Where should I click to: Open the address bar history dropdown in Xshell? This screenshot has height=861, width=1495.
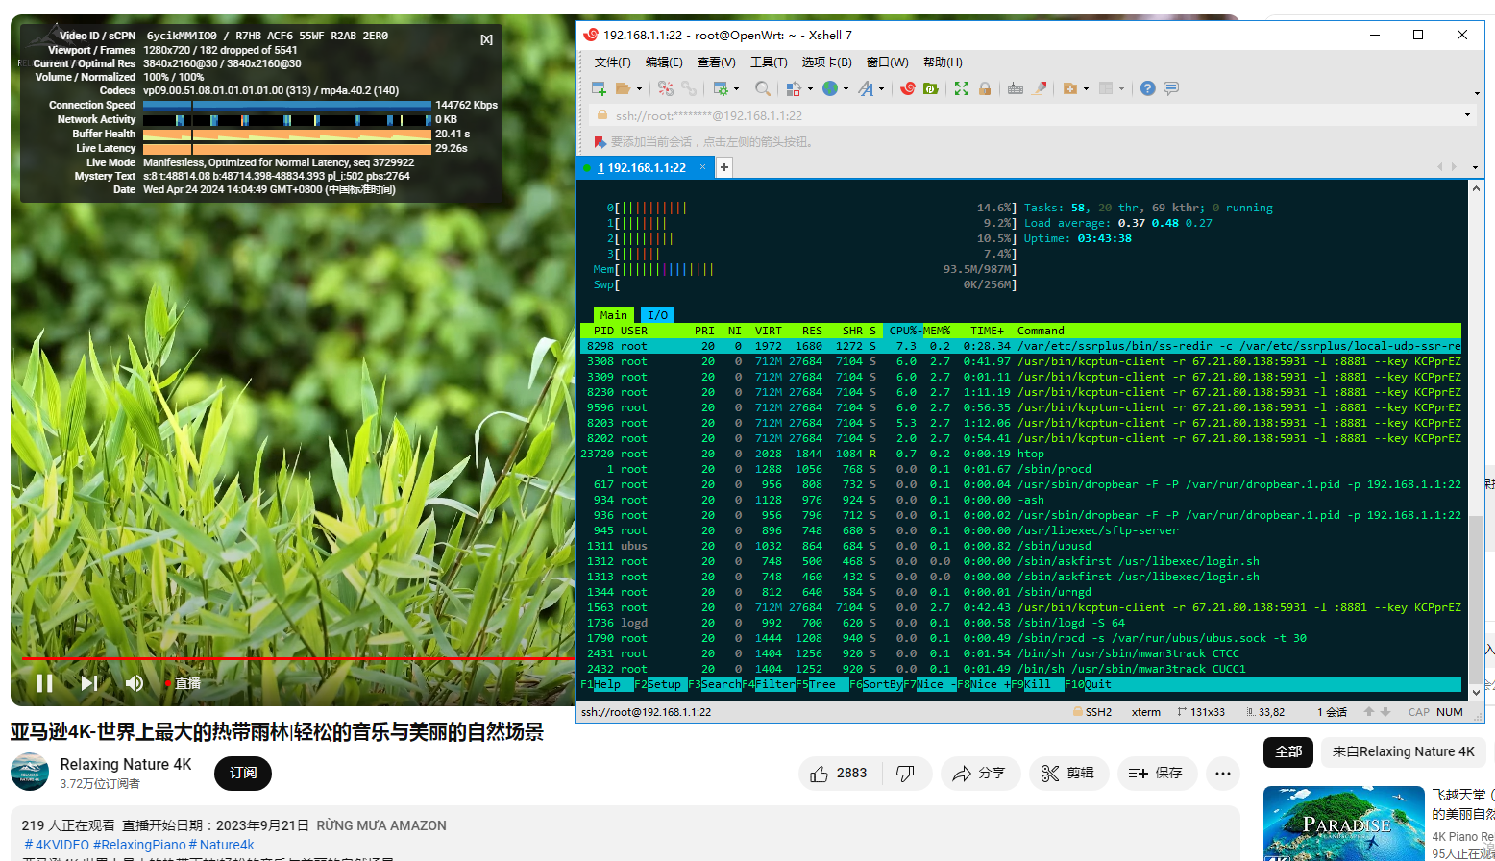[x=1467, y=115]
